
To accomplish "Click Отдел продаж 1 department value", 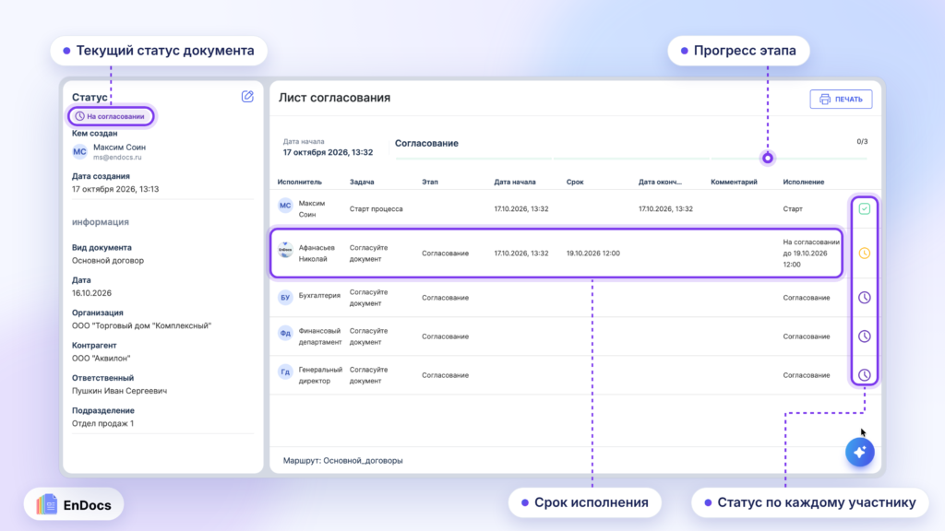I will pos(103,423).
